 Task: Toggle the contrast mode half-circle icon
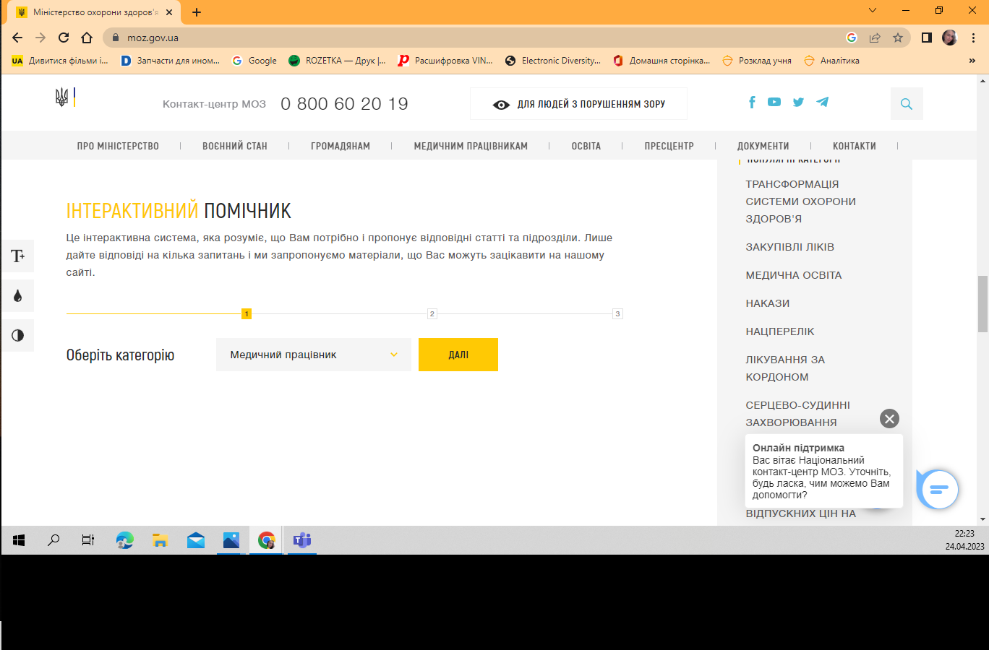point(17,335)
